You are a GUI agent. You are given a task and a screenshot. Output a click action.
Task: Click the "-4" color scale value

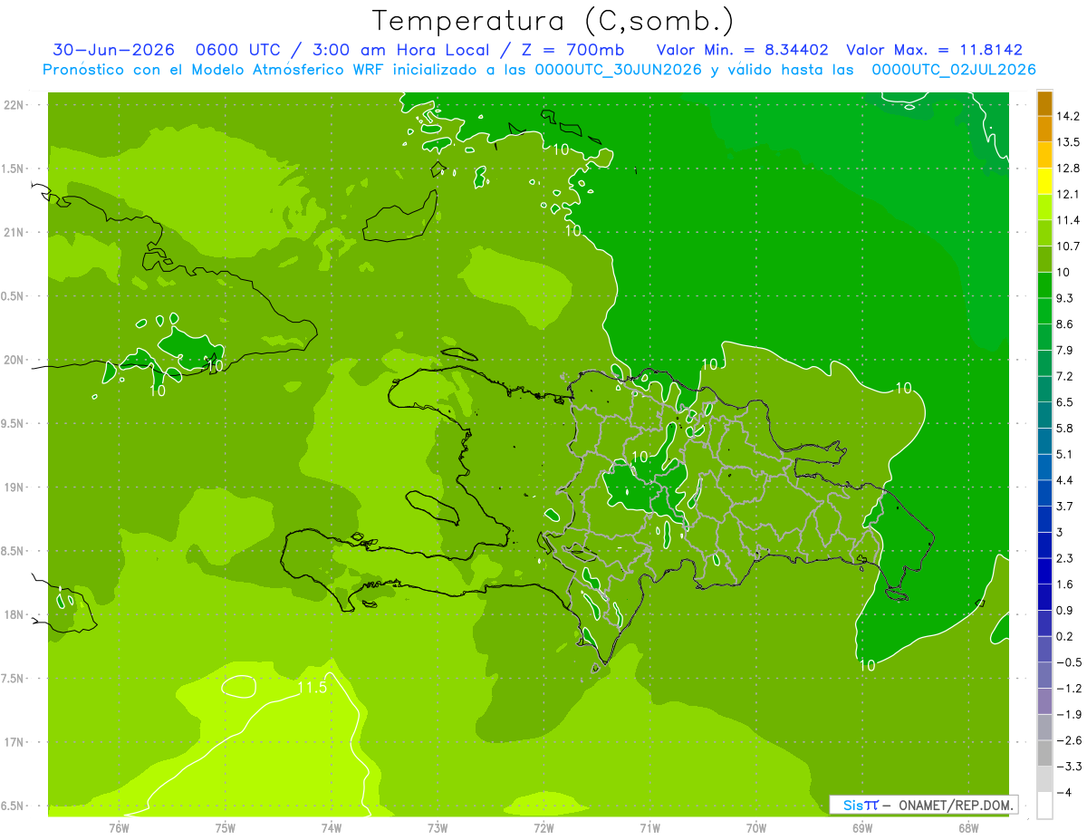[x=1065, y=793]
